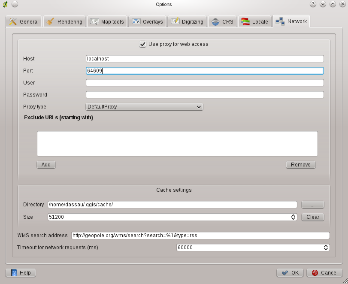Open the Proxy type dropdown

pyautogui.click(x=144, y=107)
